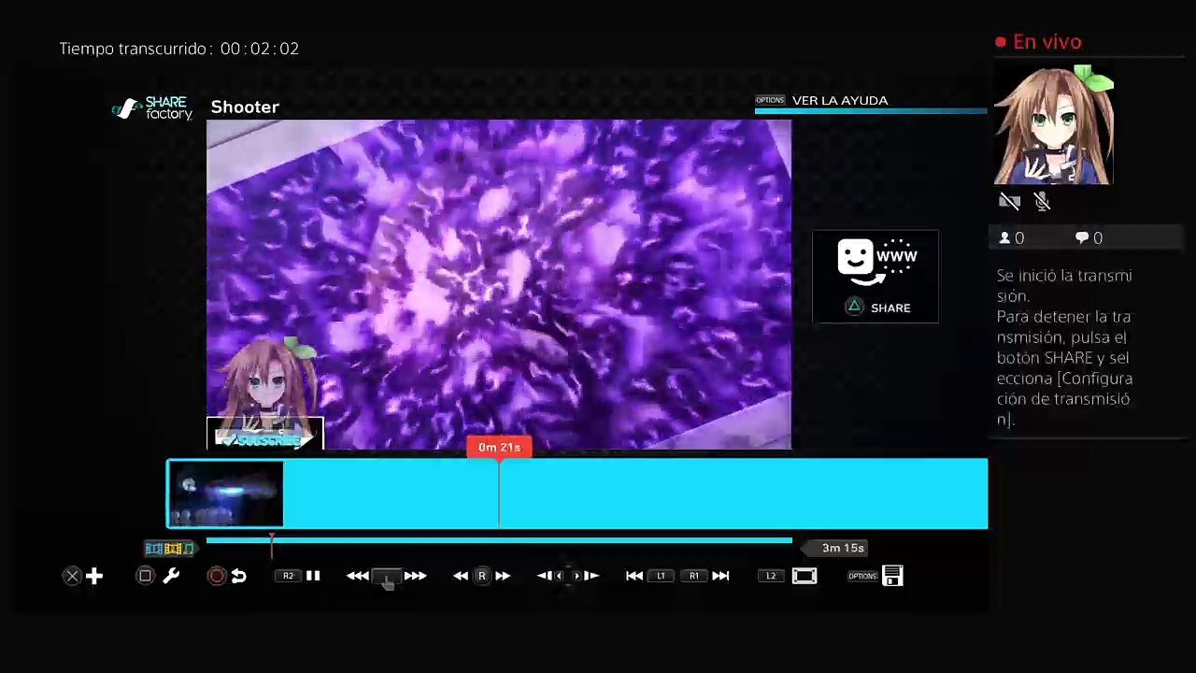Viewport: 1196px width, 673px height.
Task: Click the R stick glyph
Action: (x=482, y=576)
